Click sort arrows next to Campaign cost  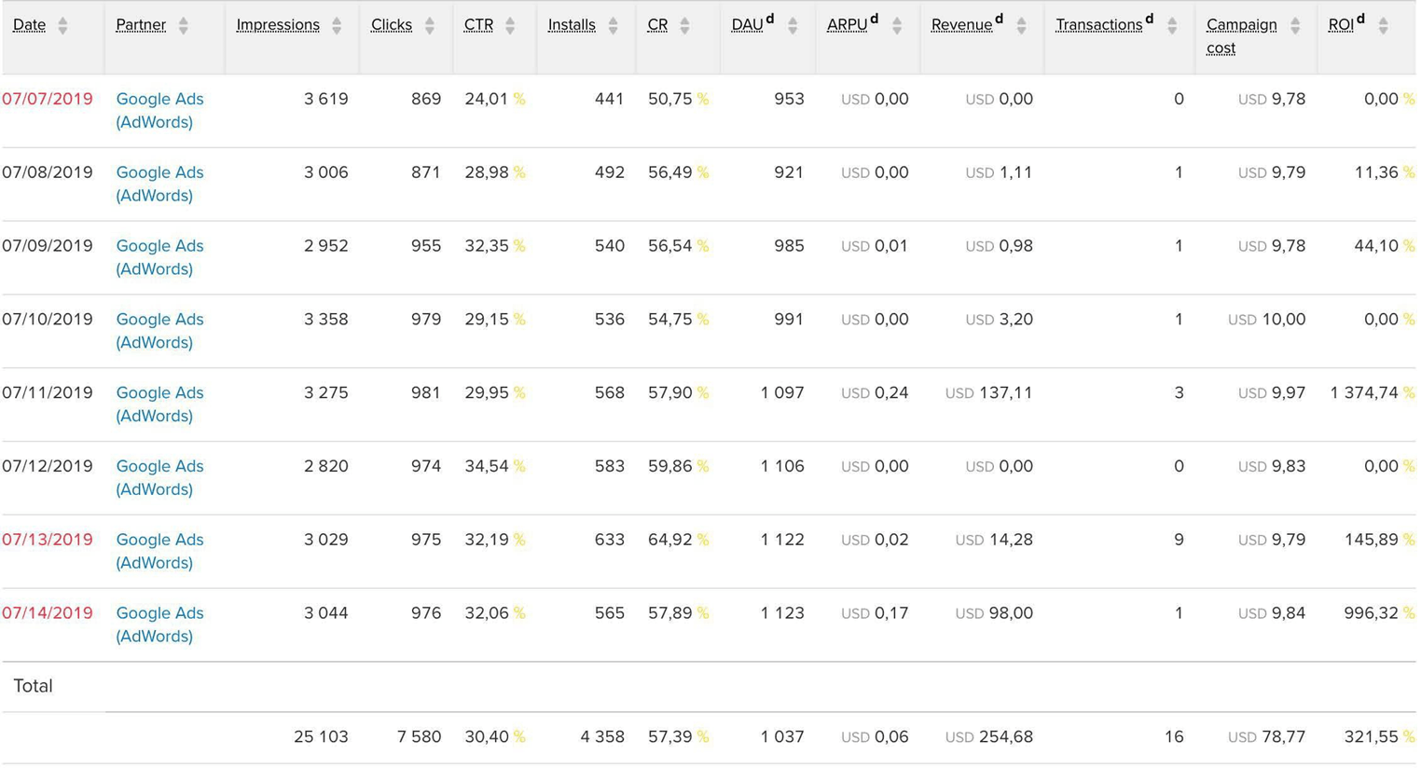point(1295,26)
